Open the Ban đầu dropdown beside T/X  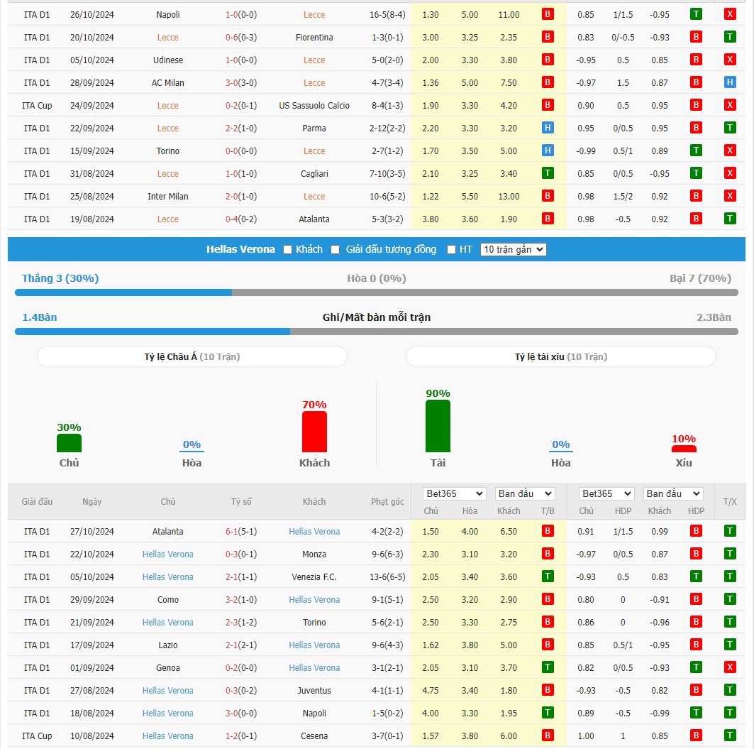pos(673,493)
